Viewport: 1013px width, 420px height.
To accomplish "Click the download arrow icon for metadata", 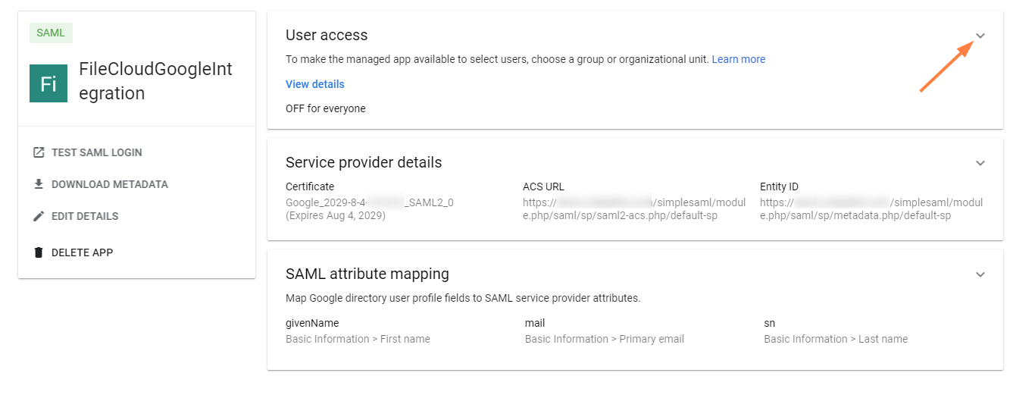I will 39,184.
